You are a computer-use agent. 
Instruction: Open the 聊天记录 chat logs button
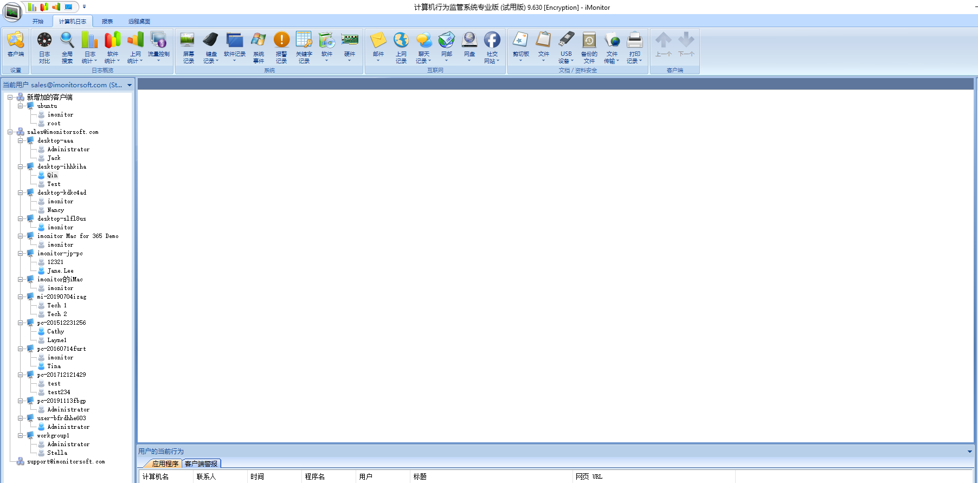(x=424, y=47)
